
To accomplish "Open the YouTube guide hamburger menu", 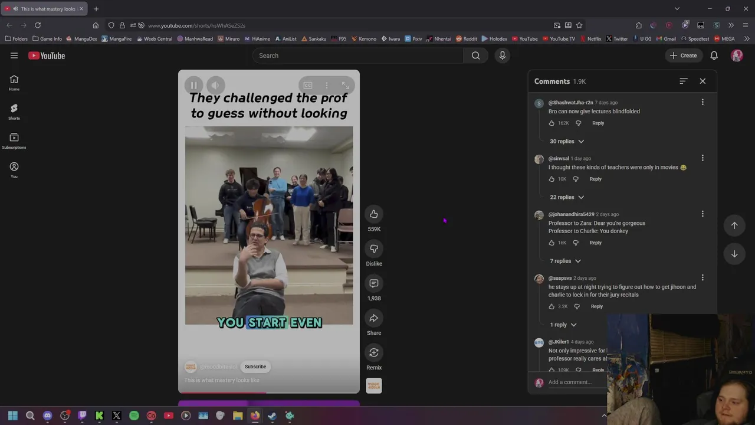I will 14,55.
